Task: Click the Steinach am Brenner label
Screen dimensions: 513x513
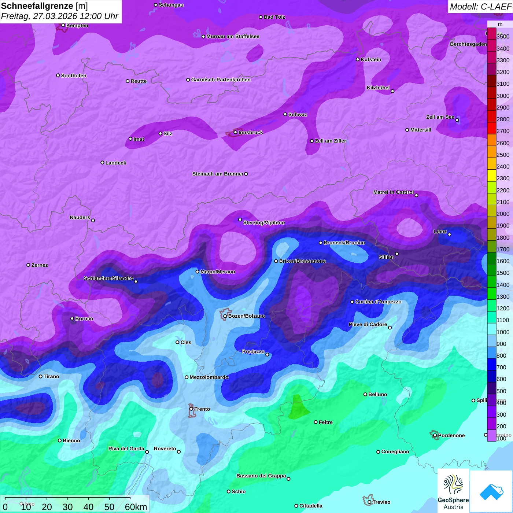Action: (x=218, y=174)
